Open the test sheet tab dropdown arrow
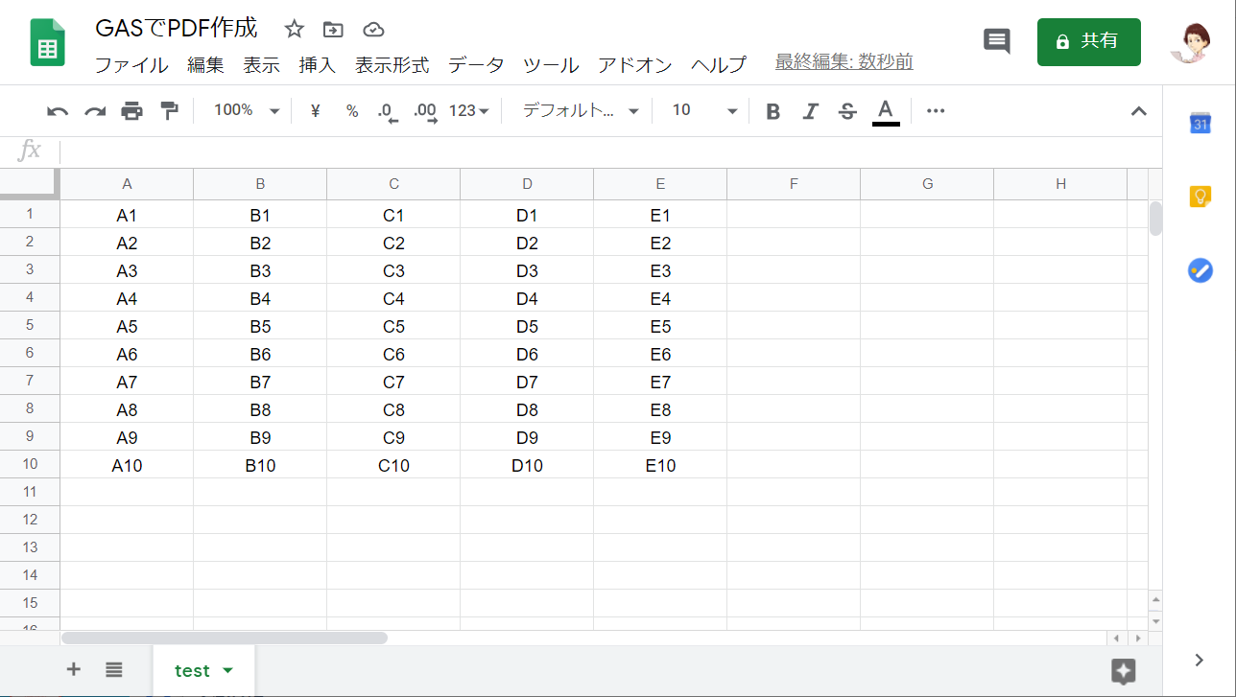The width and height of the screenshot is (1236, 697). click(x=227, y=670)
